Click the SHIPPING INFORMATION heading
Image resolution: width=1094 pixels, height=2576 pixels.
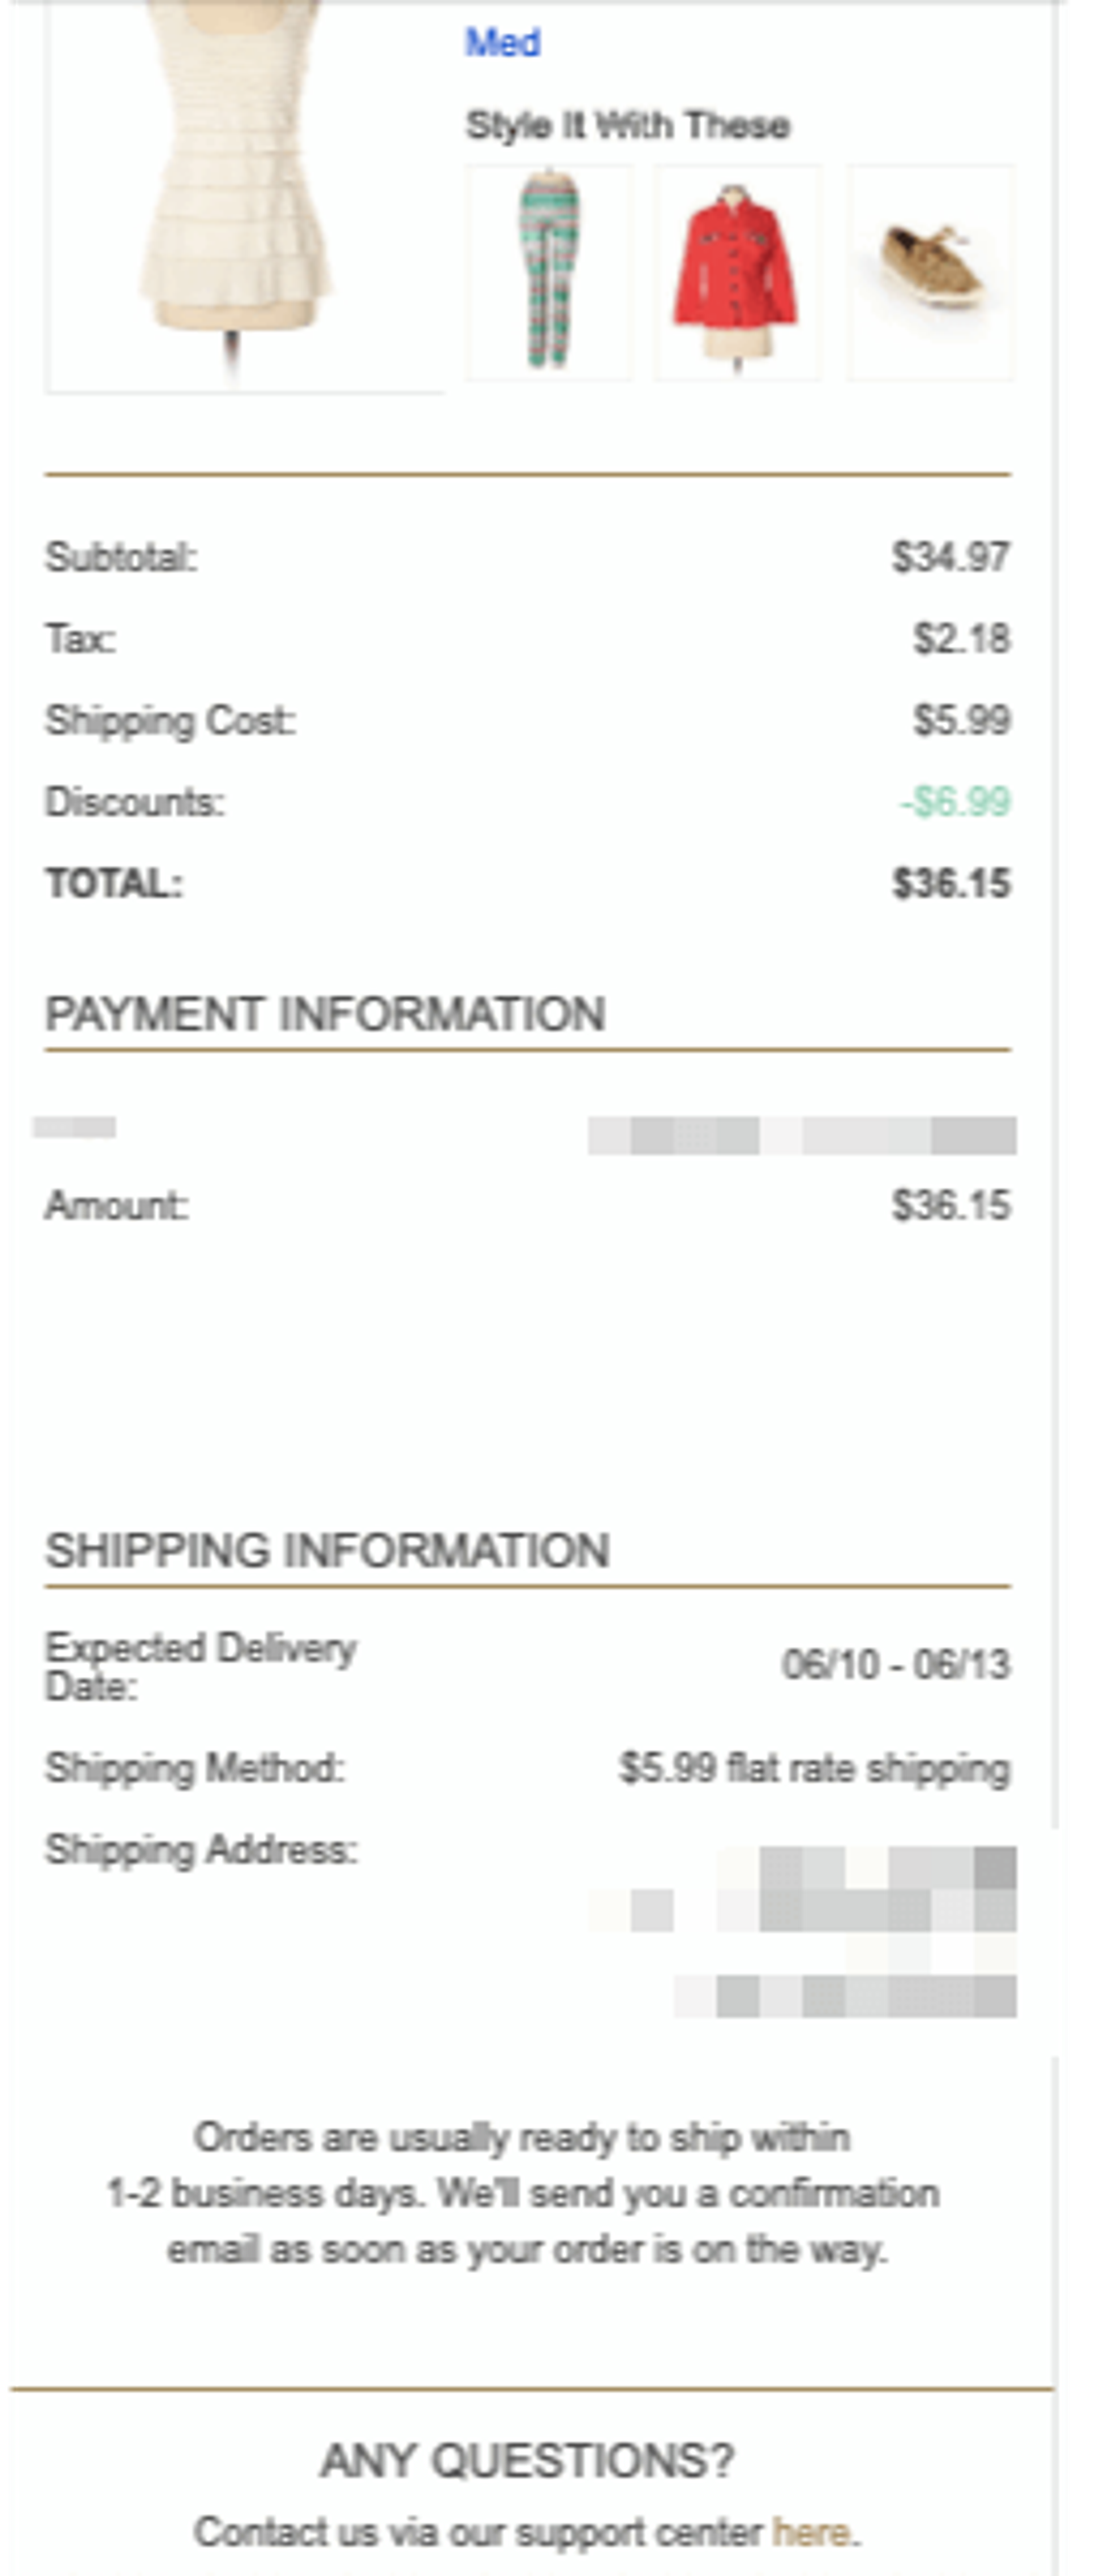click(x=328, y=1551)
